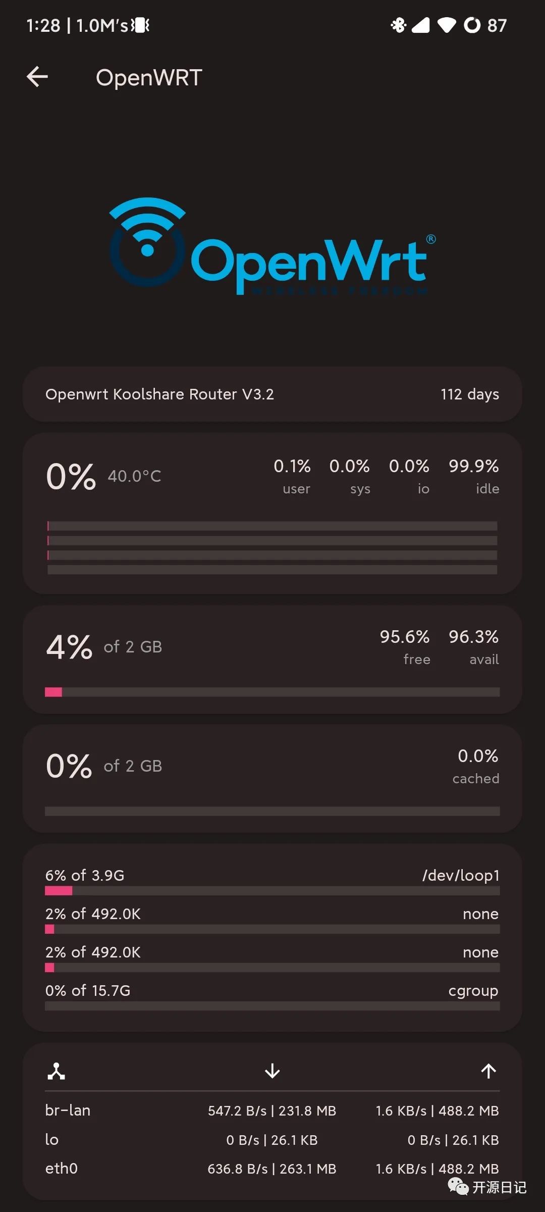Image resolution: width=545 pixels, height=1212 pixels.
Task: Tap the vibrate mode status icon
Action: (x=141, y=25)
